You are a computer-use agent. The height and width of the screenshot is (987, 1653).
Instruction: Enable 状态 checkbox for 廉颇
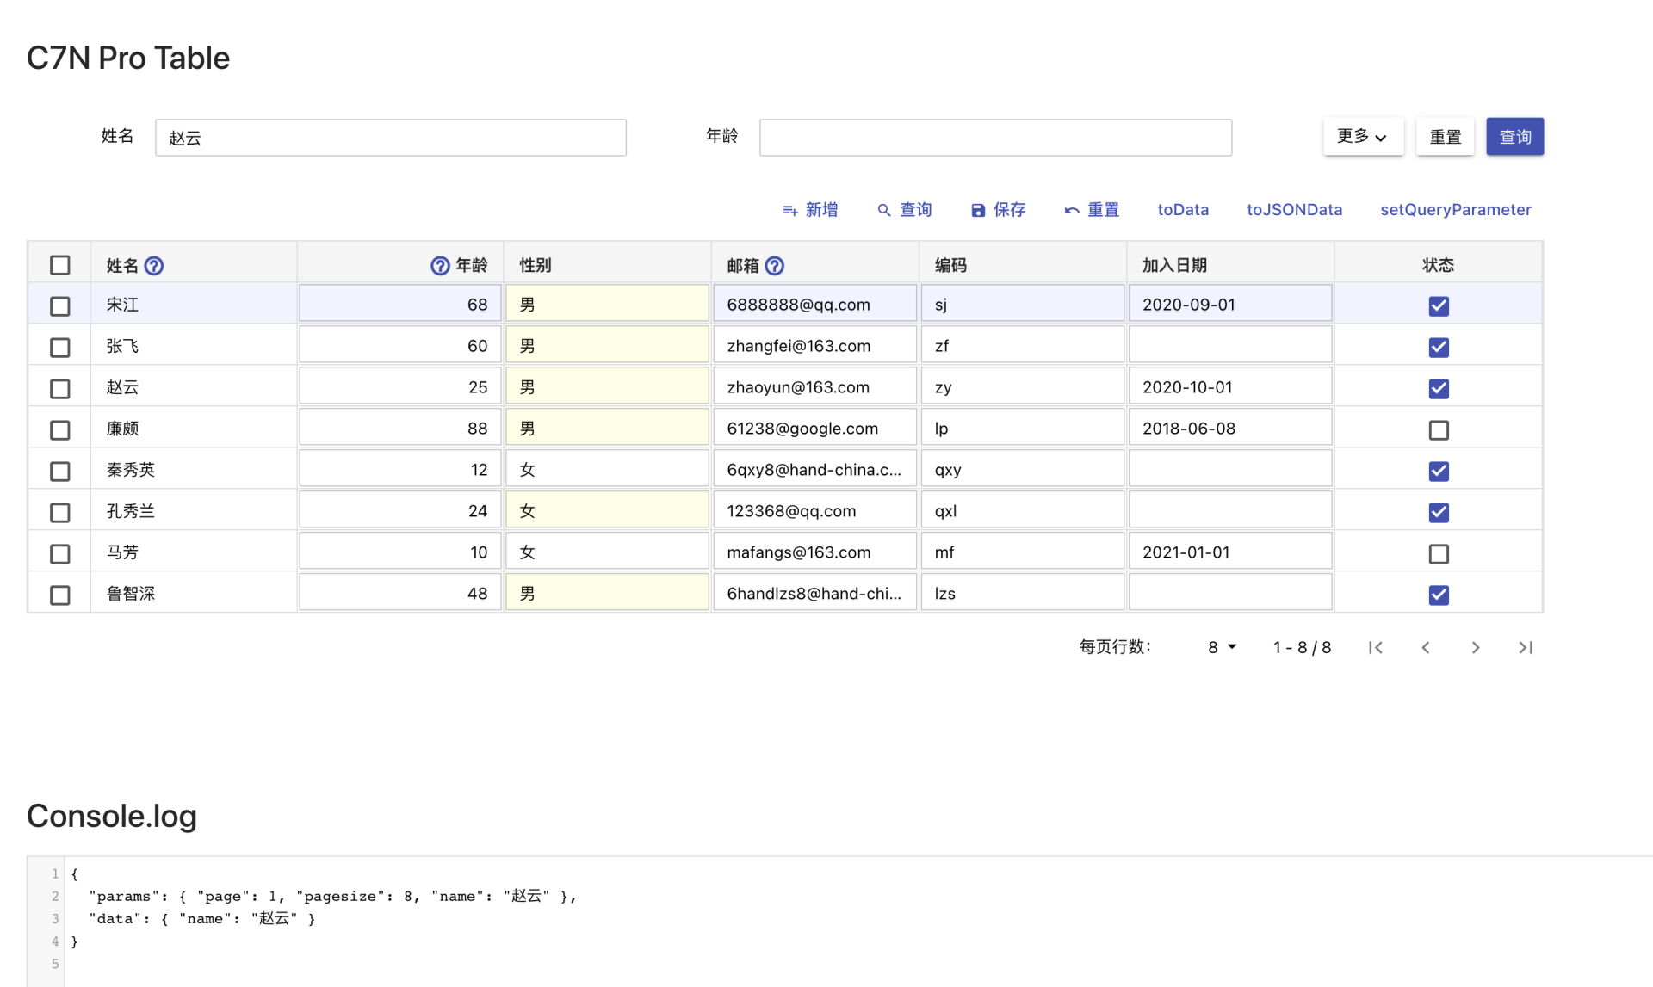click(x=1438, y=430)
